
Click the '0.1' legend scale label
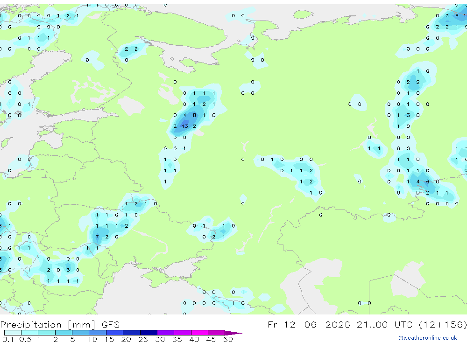point(8,339)
